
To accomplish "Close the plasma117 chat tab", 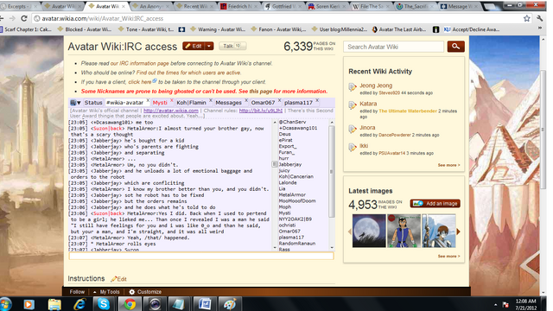I will [x=317, y=100].
